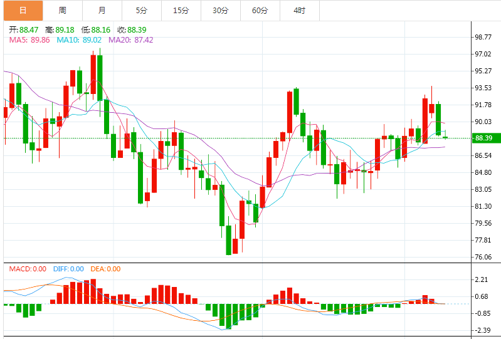The height and width of the screenshot is (339, 501).
Task: Switch to the weekly 周 tab
Action: (63, 11)
